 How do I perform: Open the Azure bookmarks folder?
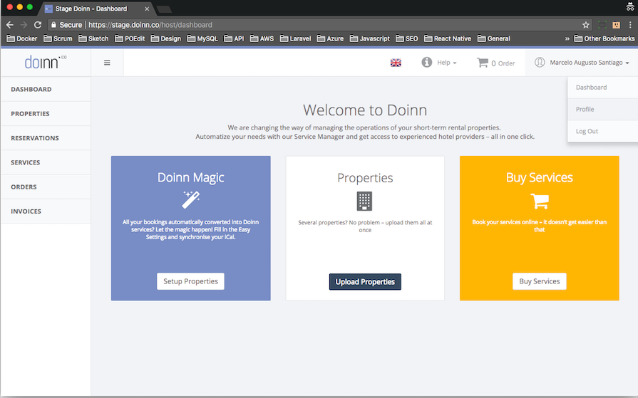pos(330,38)
